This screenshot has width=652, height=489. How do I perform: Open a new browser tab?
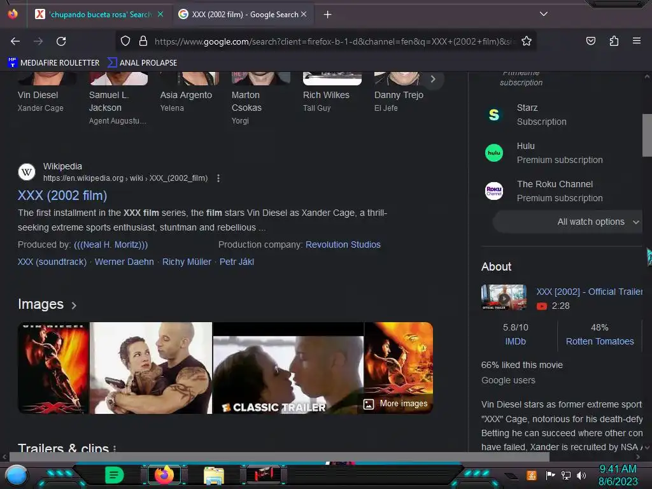[328, 15]
